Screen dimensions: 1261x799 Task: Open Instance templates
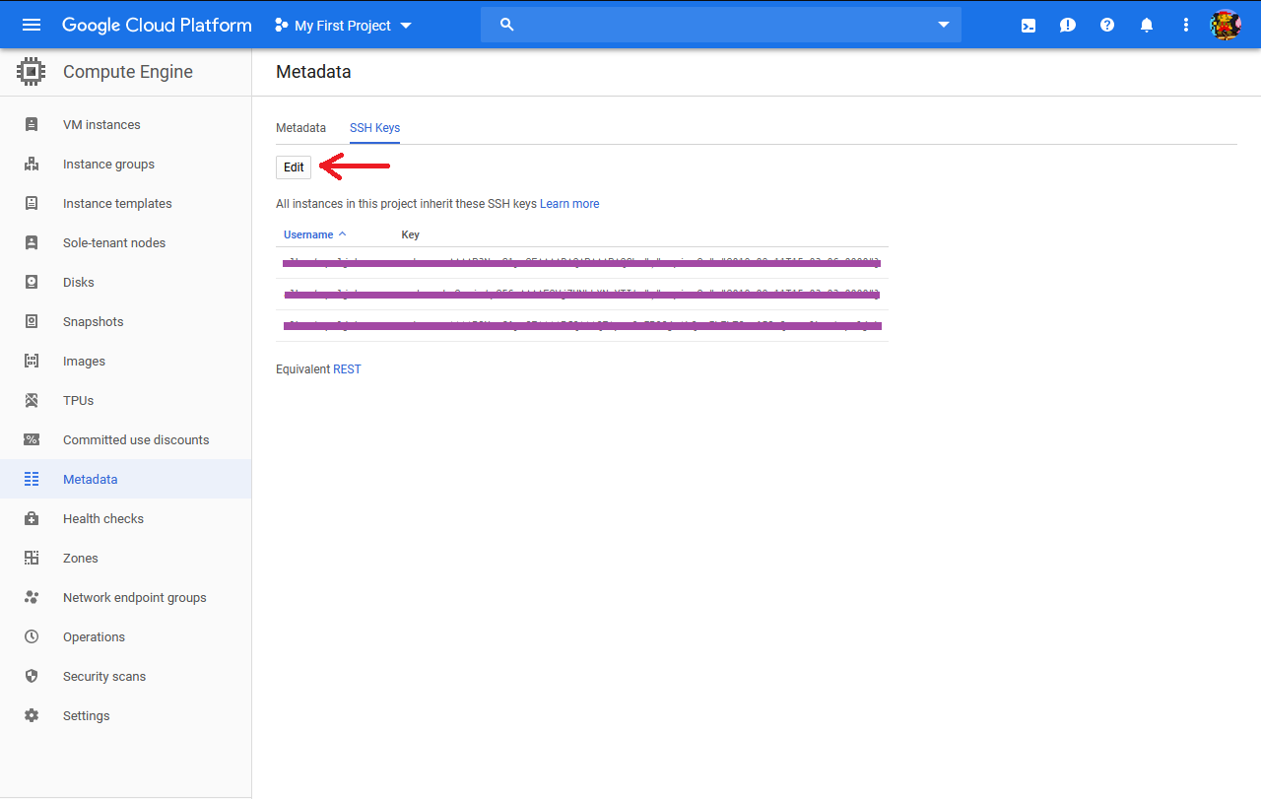117,203
